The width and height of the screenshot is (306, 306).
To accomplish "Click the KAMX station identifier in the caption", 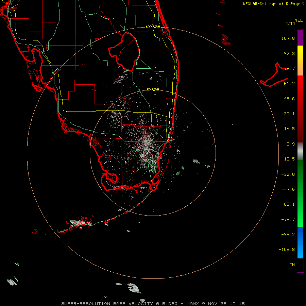I will pos(193,304).
